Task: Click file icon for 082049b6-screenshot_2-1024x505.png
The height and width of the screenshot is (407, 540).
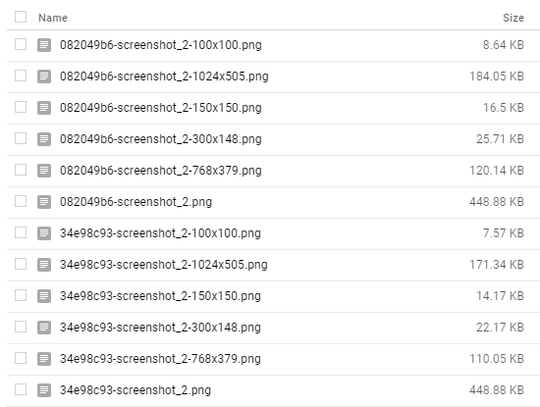Action: (44, 76)
